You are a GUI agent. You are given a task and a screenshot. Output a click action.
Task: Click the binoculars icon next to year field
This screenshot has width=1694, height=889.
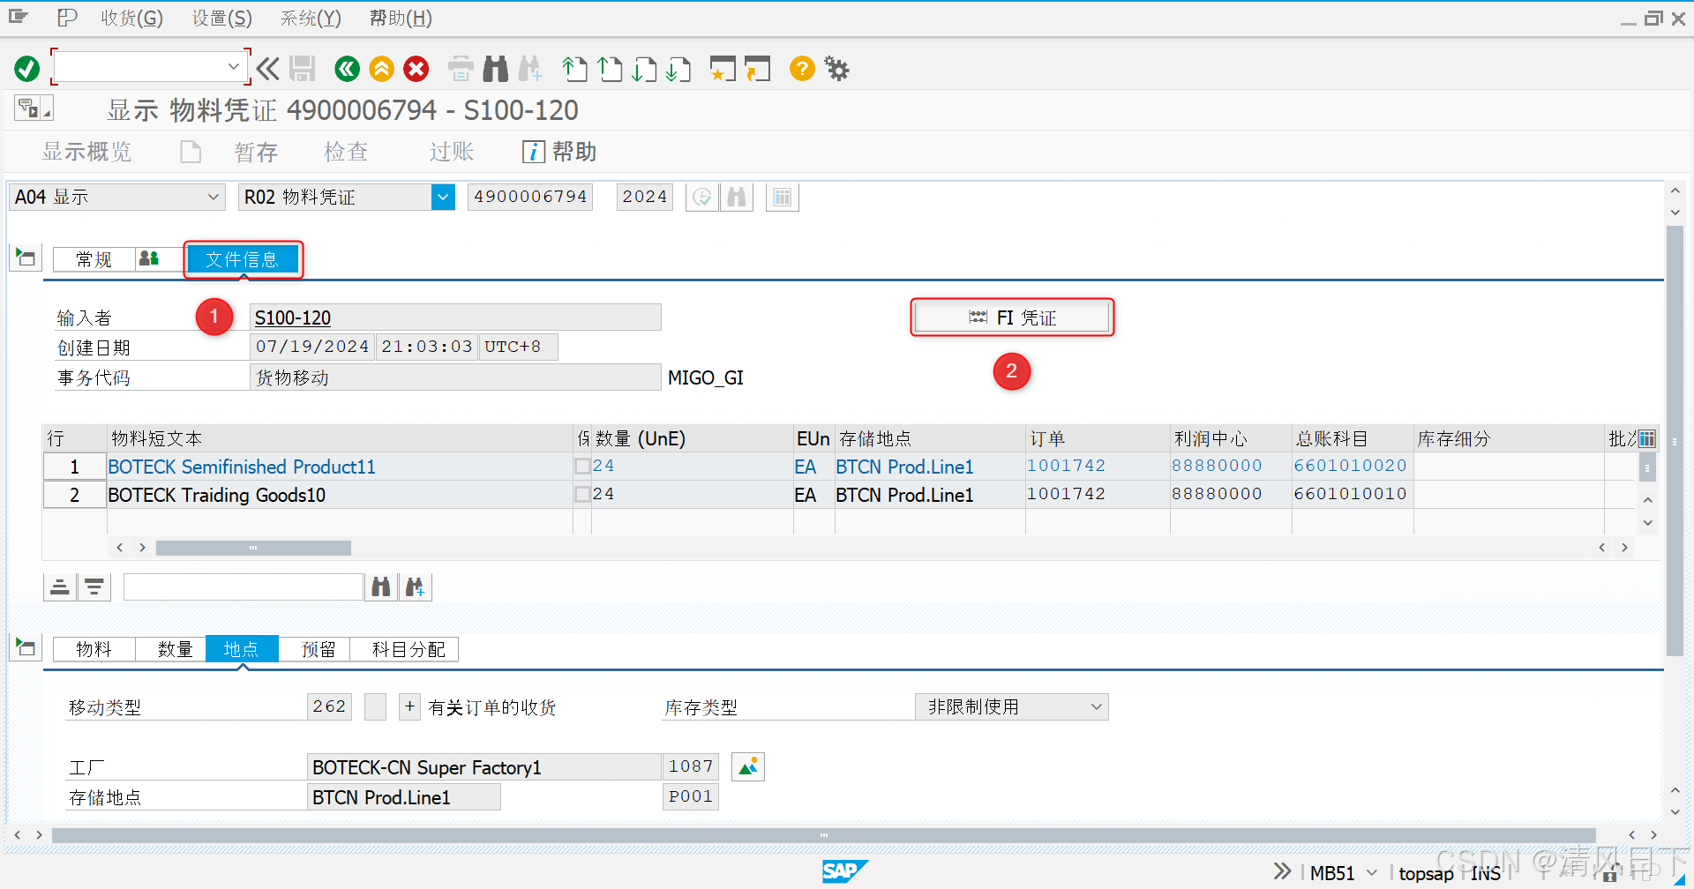coord(737,197)
